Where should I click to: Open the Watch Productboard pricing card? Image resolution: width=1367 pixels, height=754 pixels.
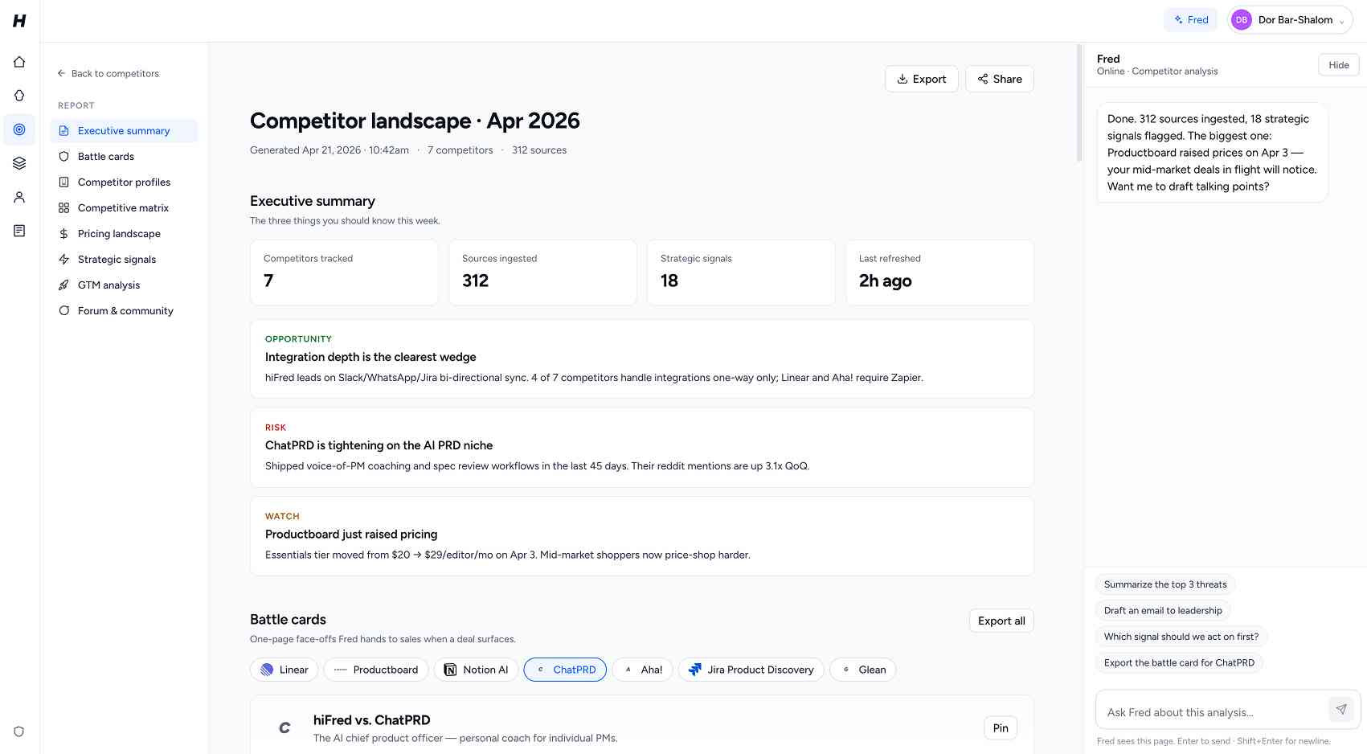coord(642,536)
